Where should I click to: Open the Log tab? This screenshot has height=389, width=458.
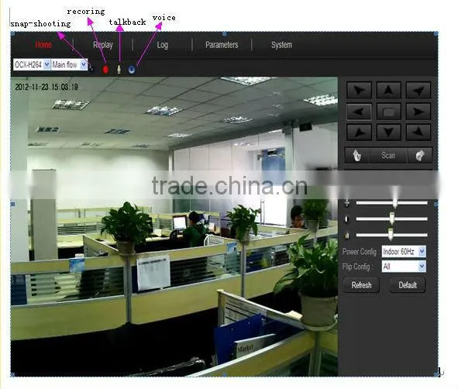tap(163, 45)
